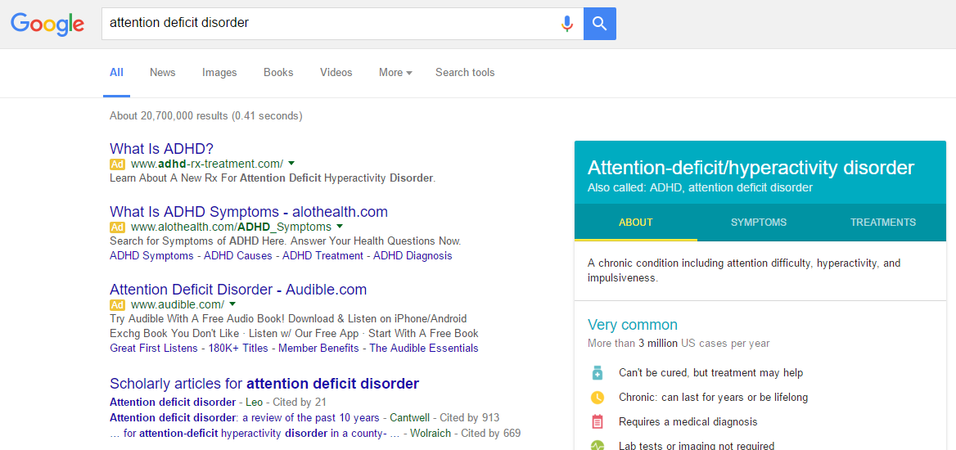Click the Ad badge beside www.audible.com
The height and width of the screenshot is (450, 956).
pos(117,304)
